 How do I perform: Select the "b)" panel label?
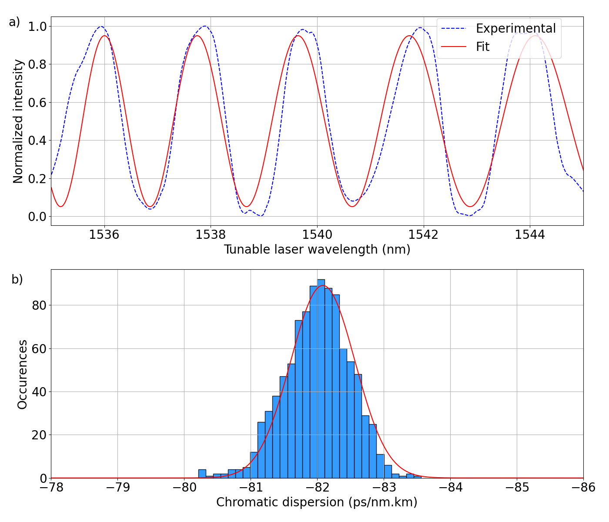[17, 279]
